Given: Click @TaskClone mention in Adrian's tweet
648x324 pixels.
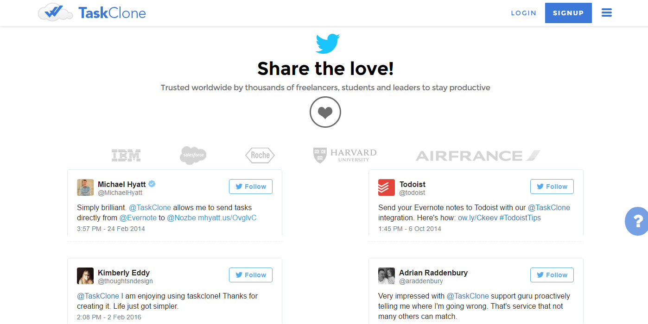Looking at the screenshot, I should [x=468, y=296].
